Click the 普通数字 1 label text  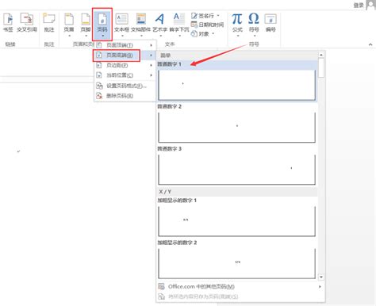170,64
